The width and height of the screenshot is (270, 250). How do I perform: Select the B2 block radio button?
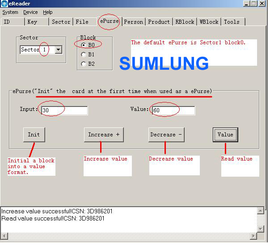tap(84, 64)
